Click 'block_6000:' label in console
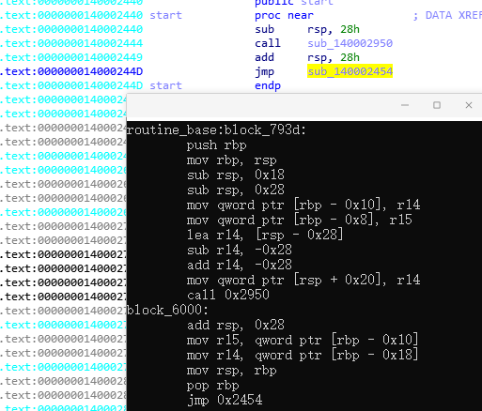 [x=167, y=310]
